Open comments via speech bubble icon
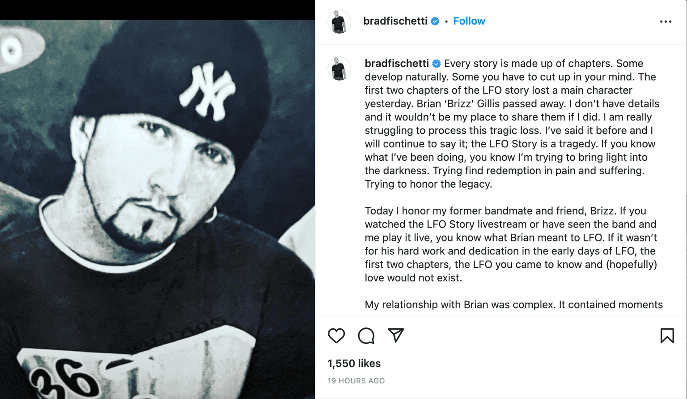The height and width of the screenshot is (399, 687). point(366,335)
